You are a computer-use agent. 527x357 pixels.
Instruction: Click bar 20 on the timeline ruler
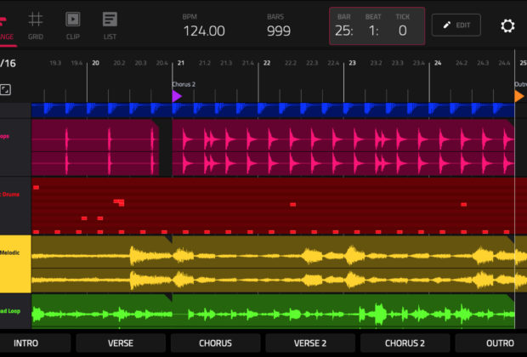(95, 63)
